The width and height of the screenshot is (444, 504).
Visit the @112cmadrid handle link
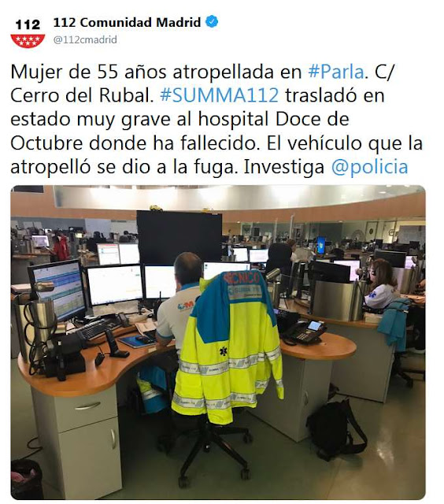(x=85, y=40)
